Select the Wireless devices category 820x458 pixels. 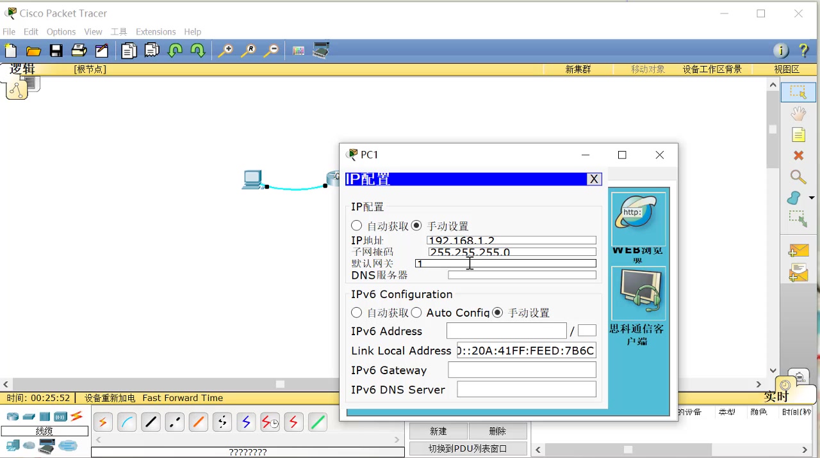tap(60, 416)
